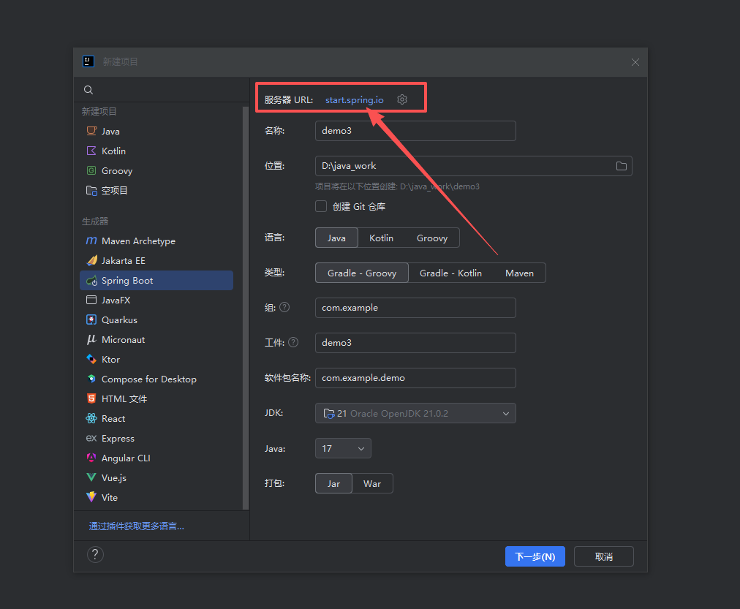The image size is (740, 609).
Task: Click the 组 com.example input field
Action: coord(415,308)
